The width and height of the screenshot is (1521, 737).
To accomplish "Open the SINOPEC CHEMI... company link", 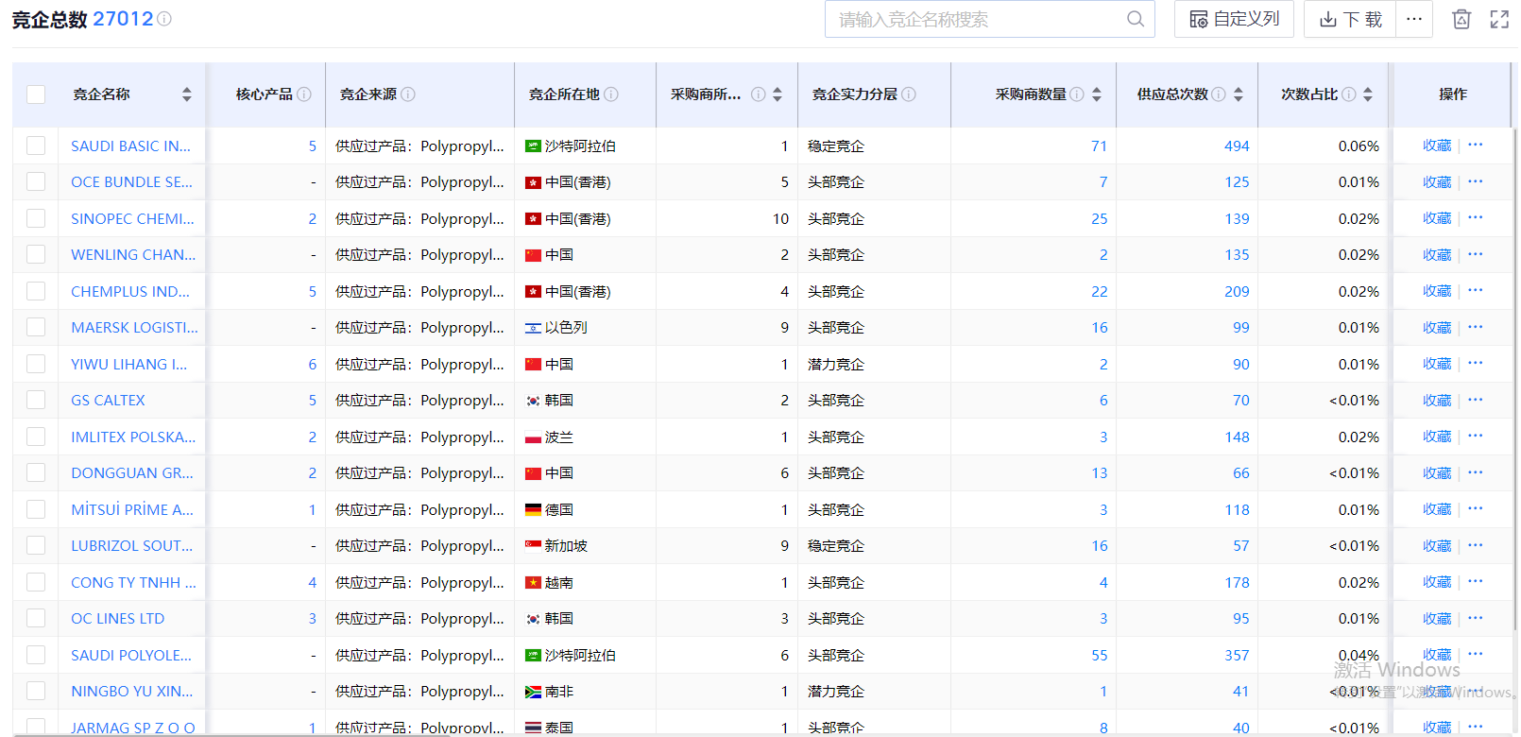I will pyautogui.click(x=132, y=218).
